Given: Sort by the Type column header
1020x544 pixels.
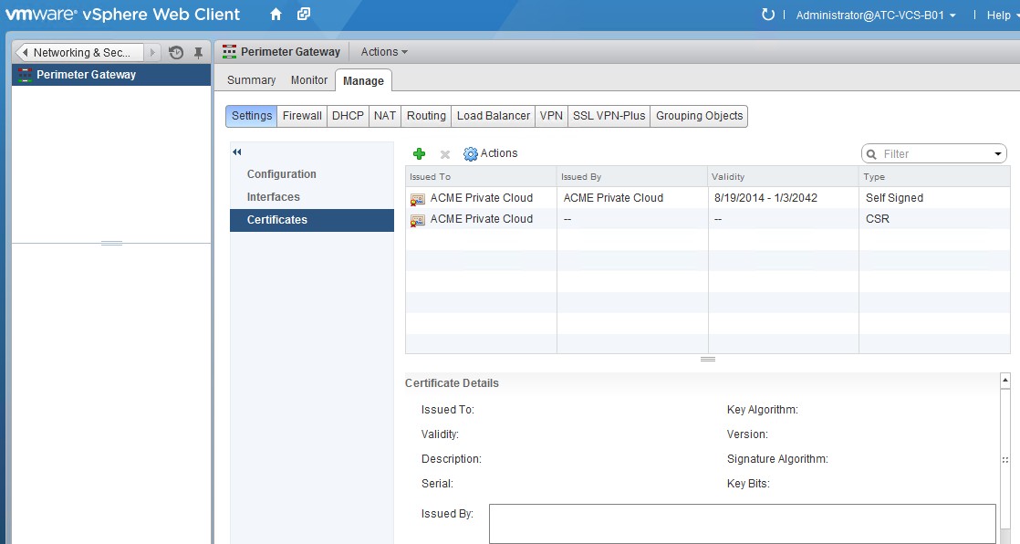Looking at the screenshot, I should tap(934, 176).
